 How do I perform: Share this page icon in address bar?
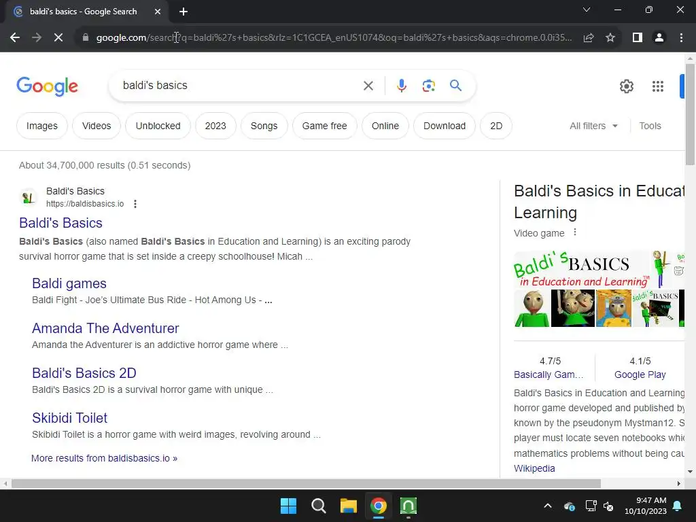[x=589, y=38]
